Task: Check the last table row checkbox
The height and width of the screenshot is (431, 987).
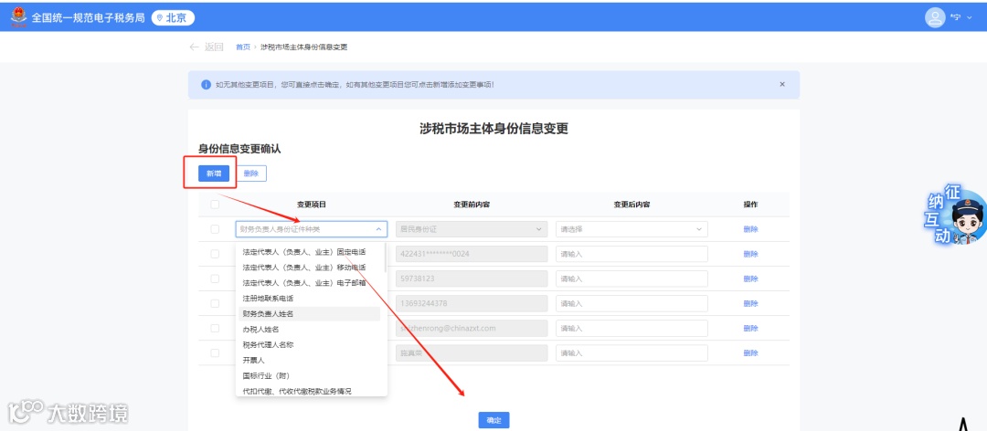Action: click(216, 353)
